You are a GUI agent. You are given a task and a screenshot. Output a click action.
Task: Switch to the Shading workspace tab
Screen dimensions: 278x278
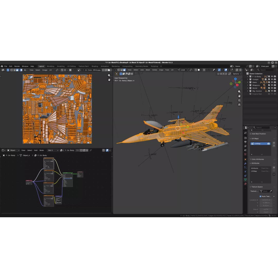click(95, 66)
